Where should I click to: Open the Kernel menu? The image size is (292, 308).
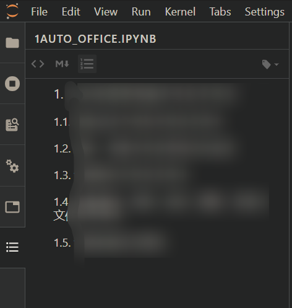click(180, 12)
